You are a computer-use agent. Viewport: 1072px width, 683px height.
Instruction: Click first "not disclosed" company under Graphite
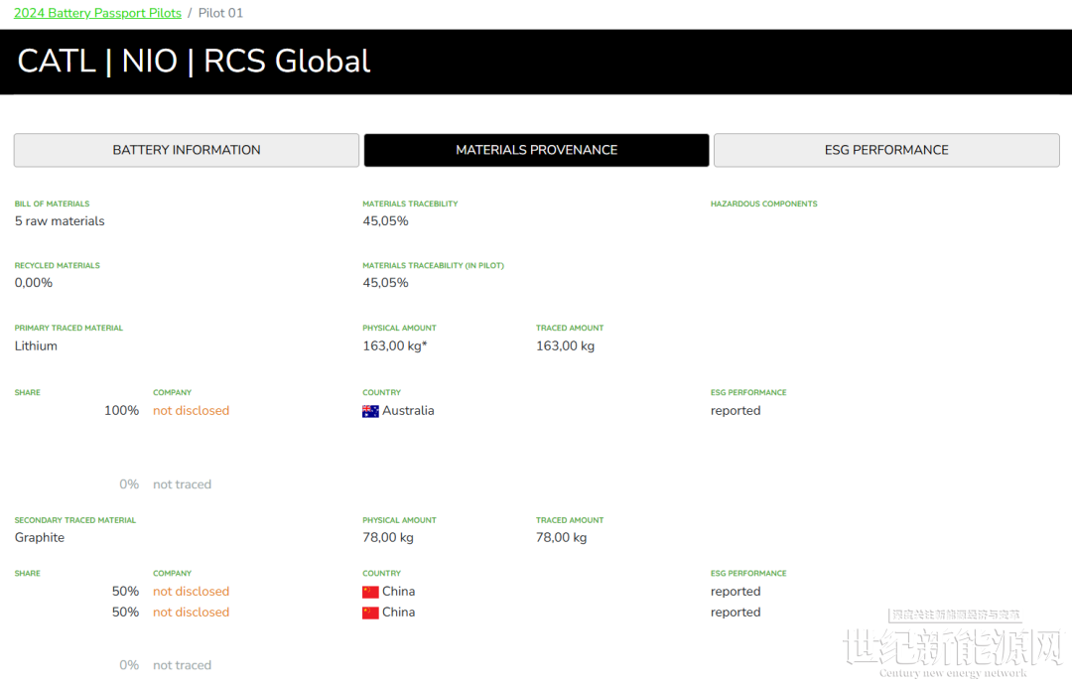click(x=191, y=592)
